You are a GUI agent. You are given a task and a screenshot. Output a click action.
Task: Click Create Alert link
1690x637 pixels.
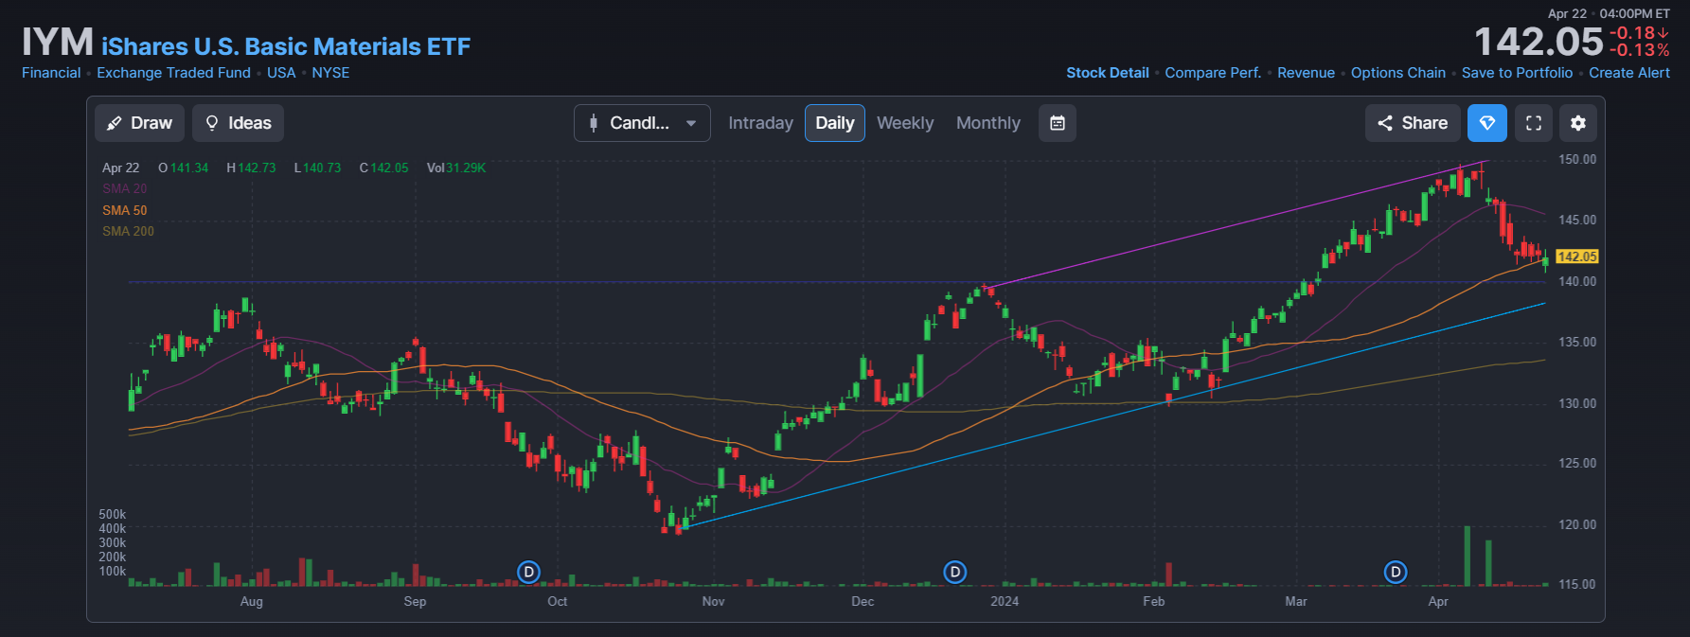pyautogui.click(x=1629, y=73)
